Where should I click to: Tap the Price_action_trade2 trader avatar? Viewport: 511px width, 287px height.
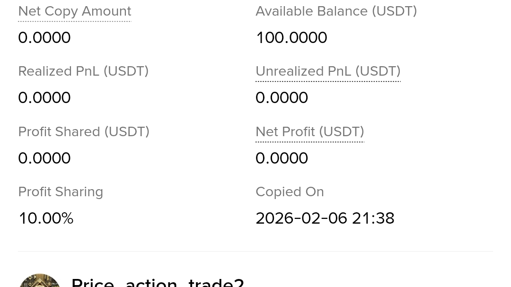[x=40, y=281]
